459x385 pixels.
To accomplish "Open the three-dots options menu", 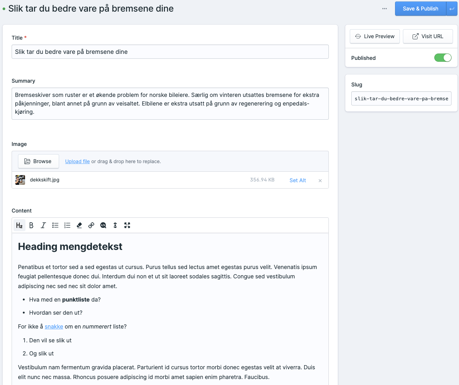I will [385, 9].
